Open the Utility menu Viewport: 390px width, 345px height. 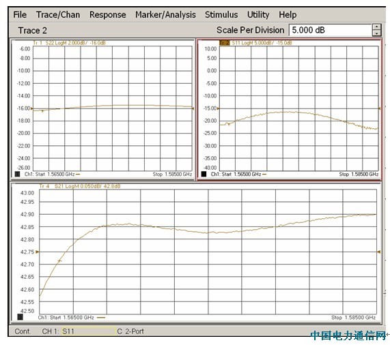click(258, 14)
